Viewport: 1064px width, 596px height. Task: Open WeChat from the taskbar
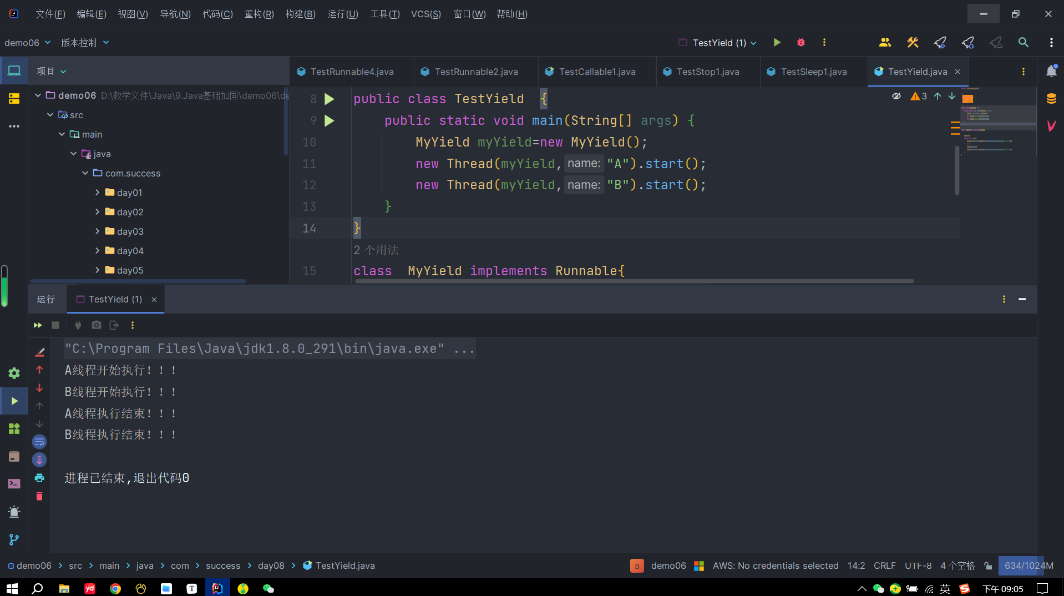click(x=268, y=588)
